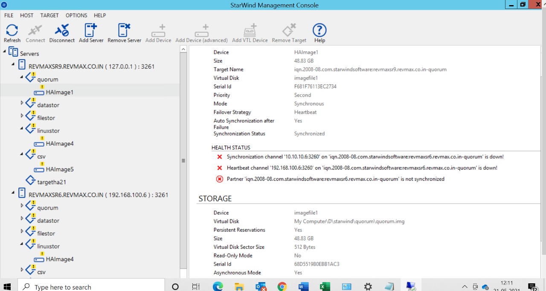
Task: Open the FILE menu
Action: 9,15
